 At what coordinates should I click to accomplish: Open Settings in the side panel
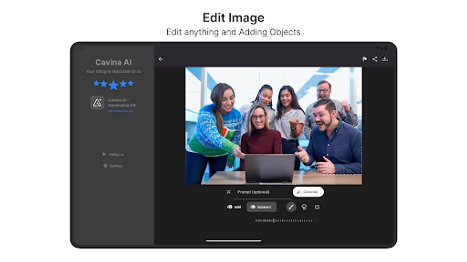point(113,166)
